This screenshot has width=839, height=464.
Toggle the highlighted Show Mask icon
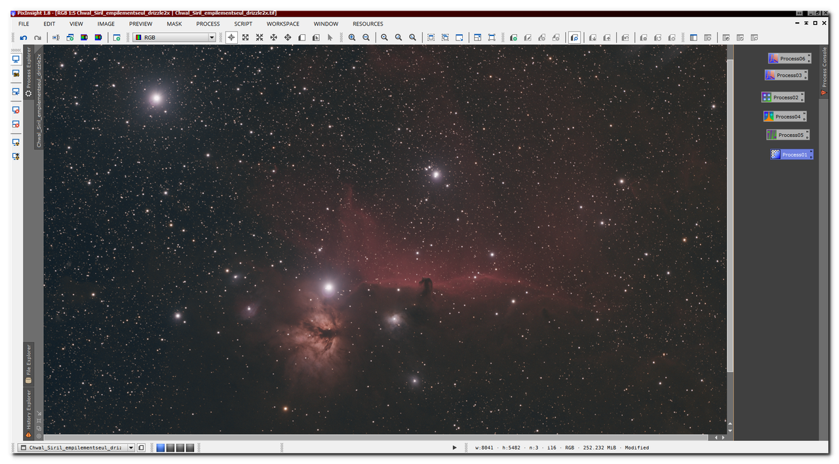click(574, 37)
